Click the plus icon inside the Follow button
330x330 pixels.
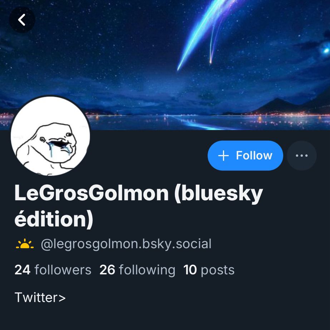(223, 156)
